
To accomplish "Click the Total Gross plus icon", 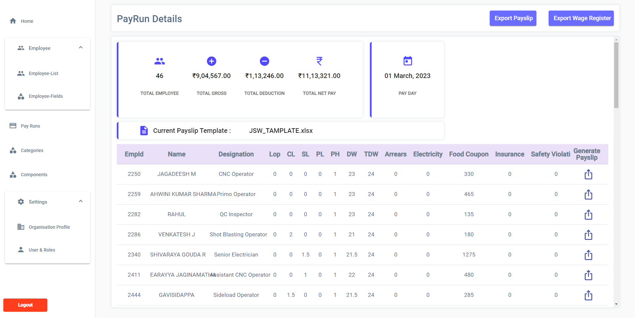I will (x=211, y=61).
